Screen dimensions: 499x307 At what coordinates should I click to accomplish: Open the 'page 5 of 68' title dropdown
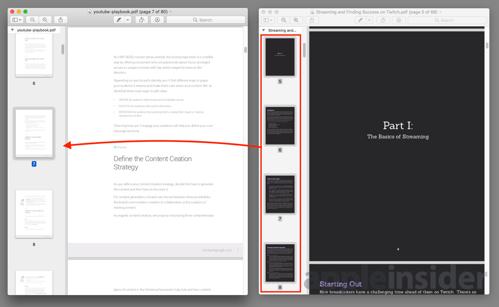tap(440, 12)
